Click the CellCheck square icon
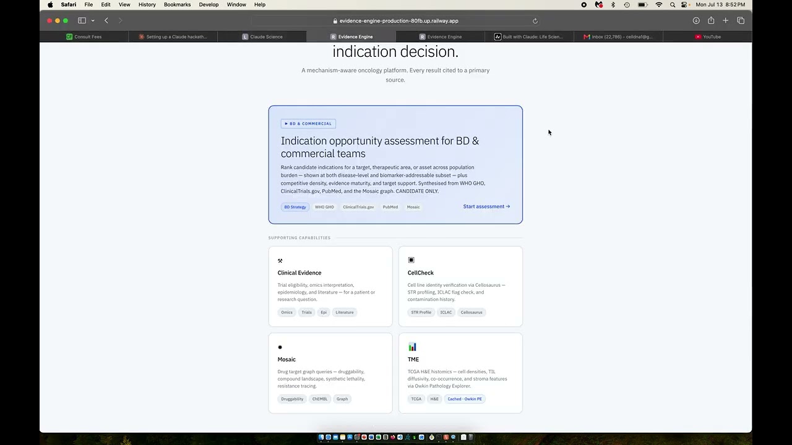The width and height of the screenshot is (792, 445). 411,260
